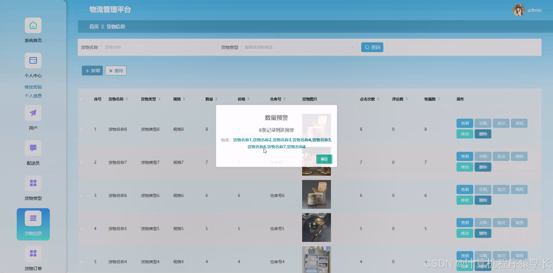Check the row checkbox for 货物名称5
Screen dimensions: 553x273
click(82, 229)
